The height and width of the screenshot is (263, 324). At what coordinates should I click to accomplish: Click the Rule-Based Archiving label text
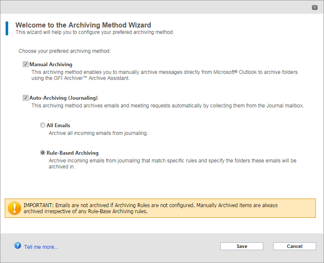coord(72,153)
